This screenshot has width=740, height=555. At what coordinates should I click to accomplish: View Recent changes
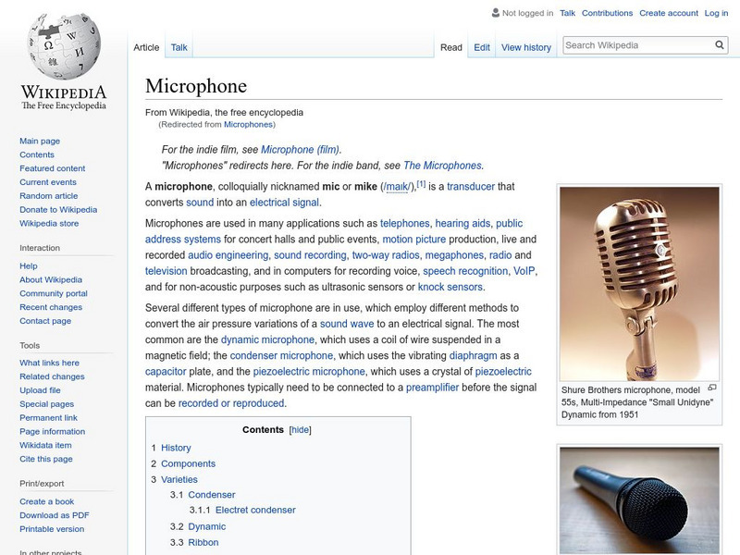click(51, 307)
